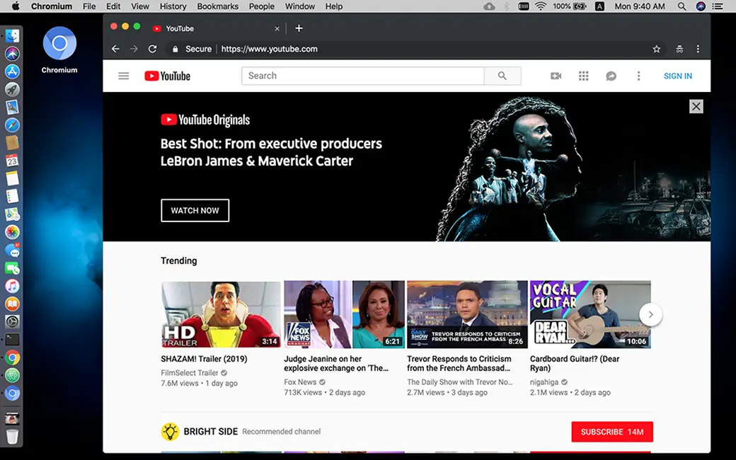Click Watch Now on the YouTube Originals banner
The height and width of the screenshot is (460, 736).
pyautogui.click(x=195, y=210)
